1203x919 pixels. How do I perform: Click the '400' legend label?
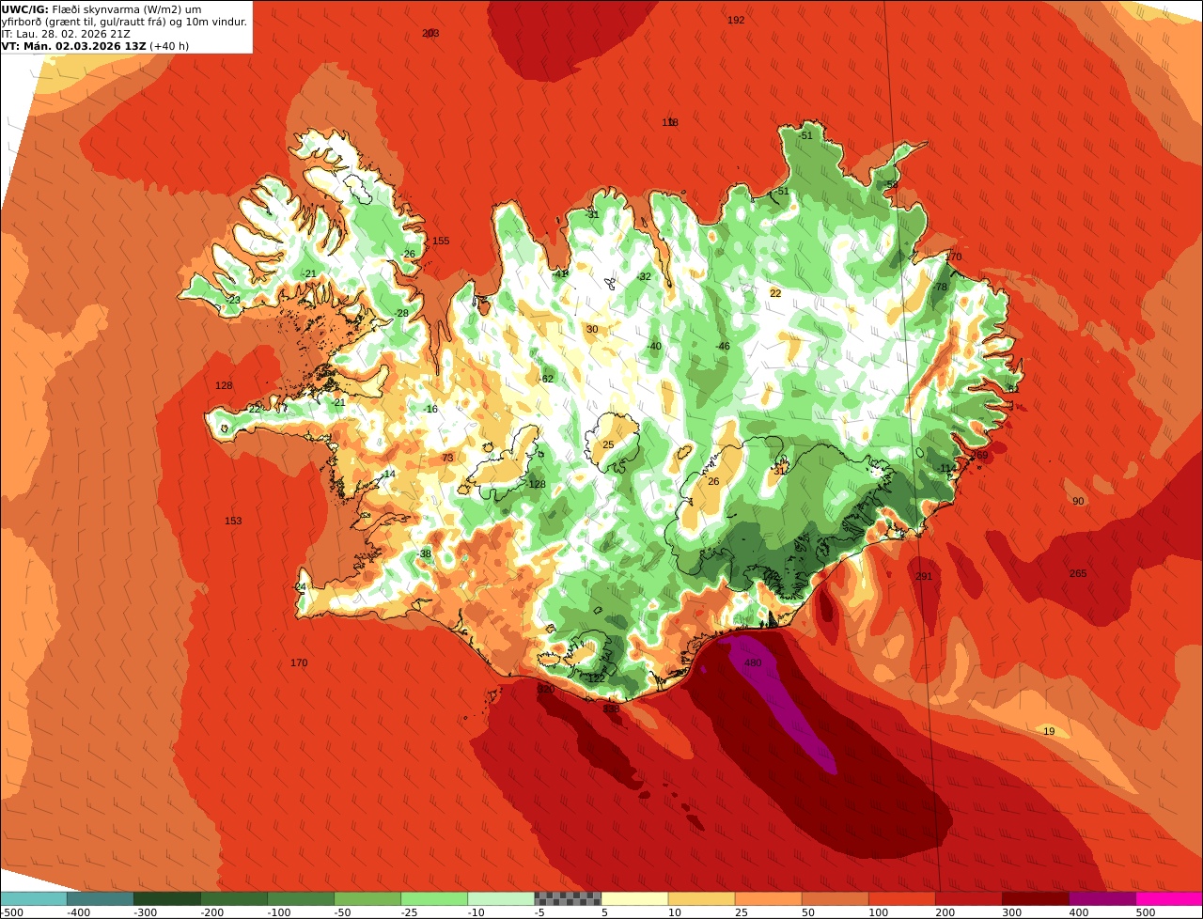pyautogui.click(x=1080, y=912)
